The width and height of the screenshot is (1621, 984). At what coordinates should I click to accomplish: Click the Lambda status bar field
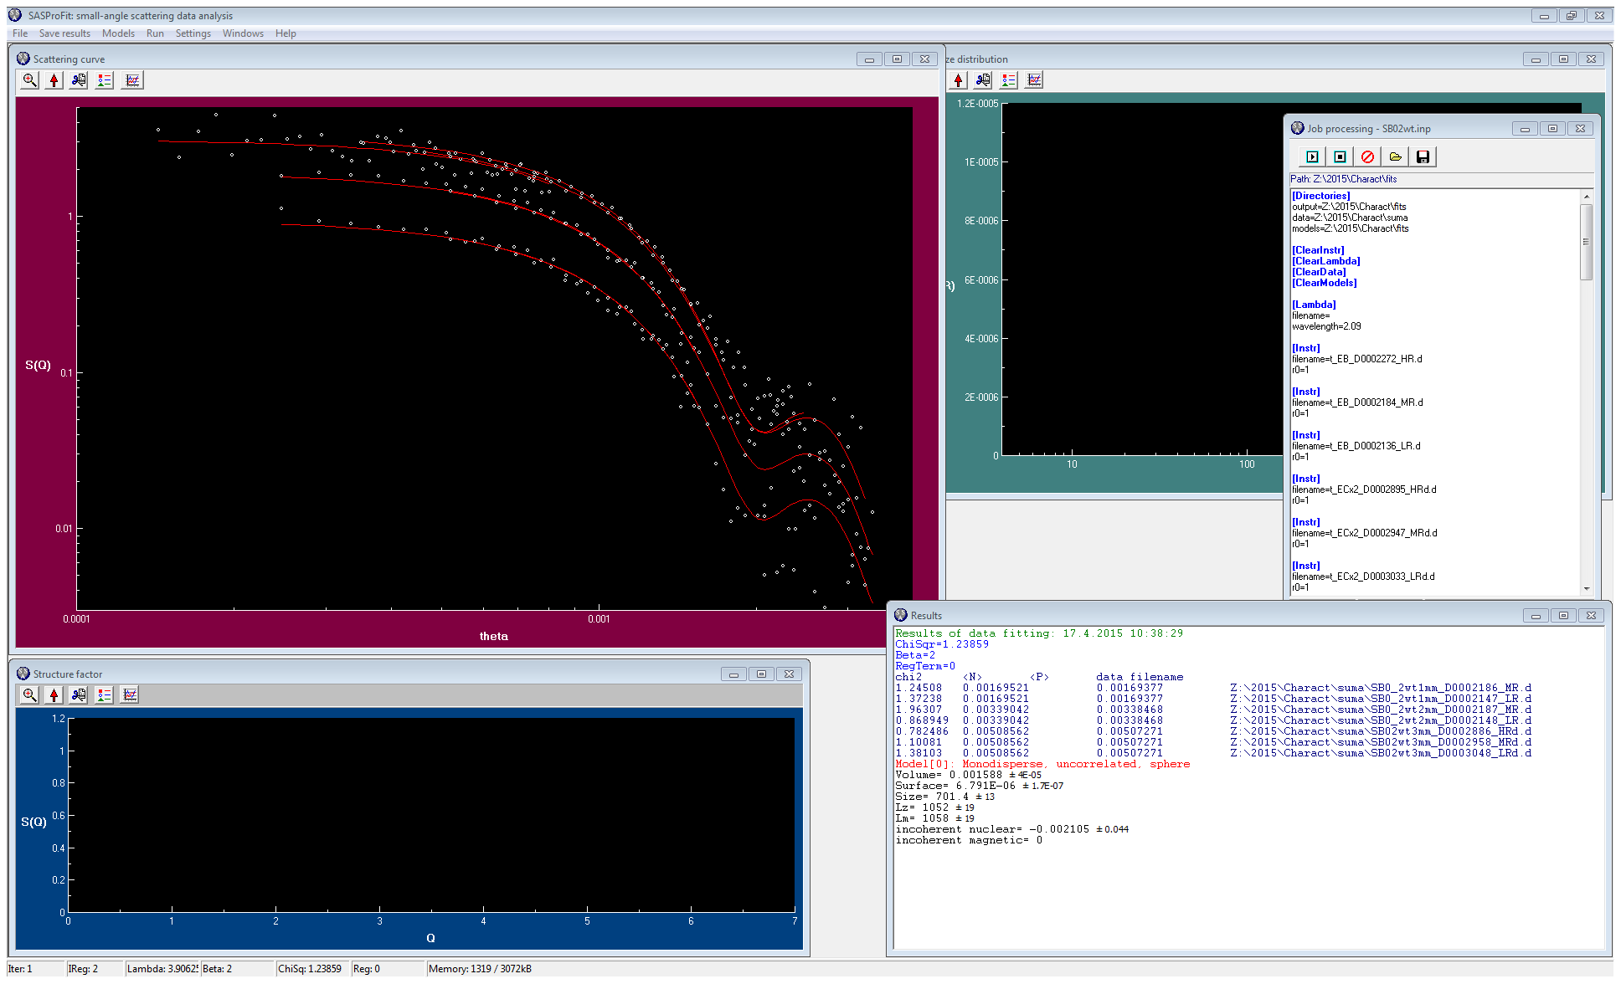(x=162, y=969)
